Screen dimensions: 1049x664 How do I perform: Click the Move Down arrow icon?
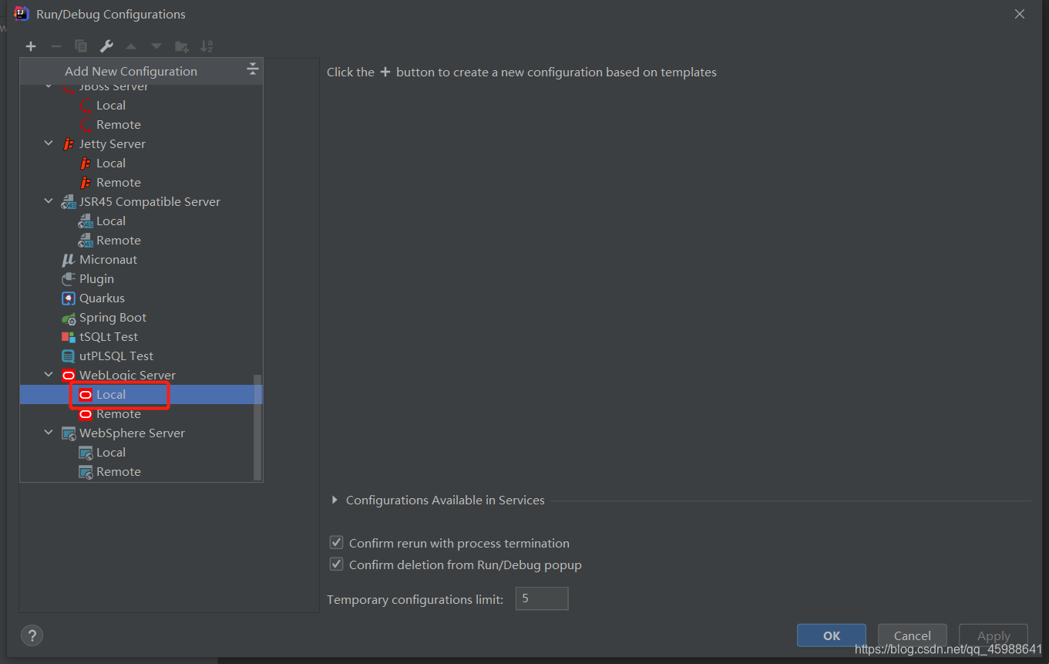coord(156,46)
